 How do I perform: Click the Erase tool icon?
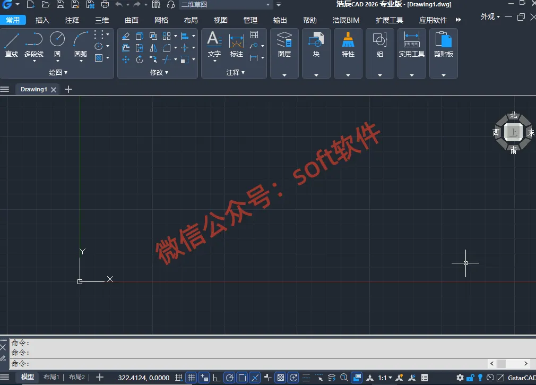pos(126,36)
